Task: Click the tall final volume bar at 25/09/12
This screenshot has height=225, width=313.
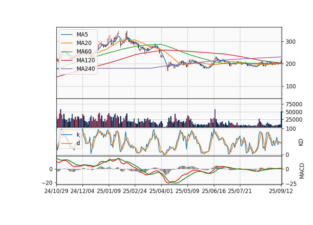Action: click(x=281, y=119)
